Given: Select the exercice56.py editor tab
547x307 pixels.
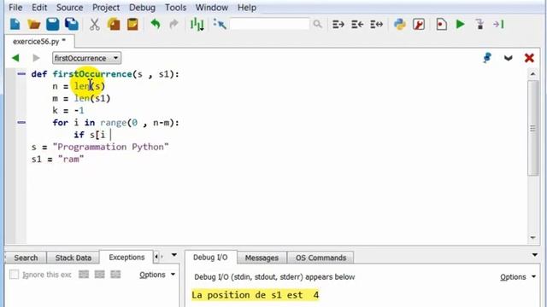Looking at the screenshot, I should point(39,42).
